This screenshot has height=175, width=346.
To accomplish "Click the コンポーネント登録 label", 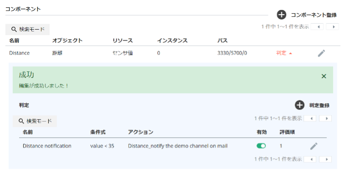I will (314, 15).
